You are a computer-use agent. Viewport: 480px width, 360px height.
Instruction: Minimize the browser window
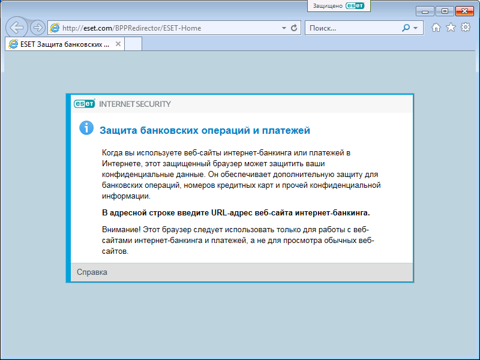click(x=425, y=11)
